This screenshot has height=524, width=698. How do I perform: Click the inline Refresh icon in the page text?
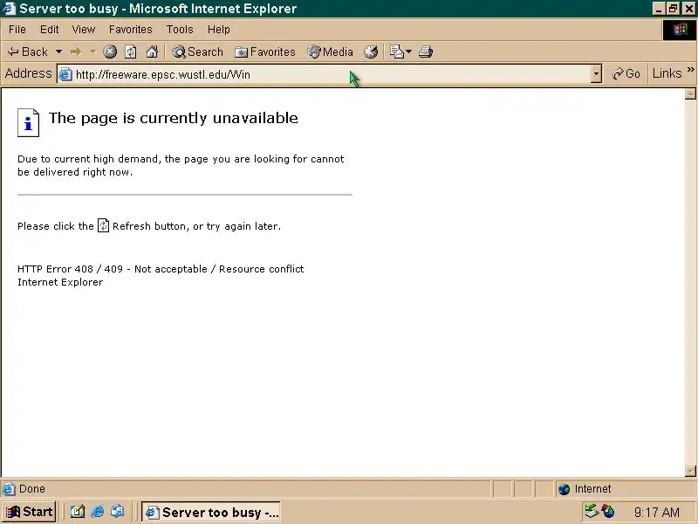coord(103,225)
